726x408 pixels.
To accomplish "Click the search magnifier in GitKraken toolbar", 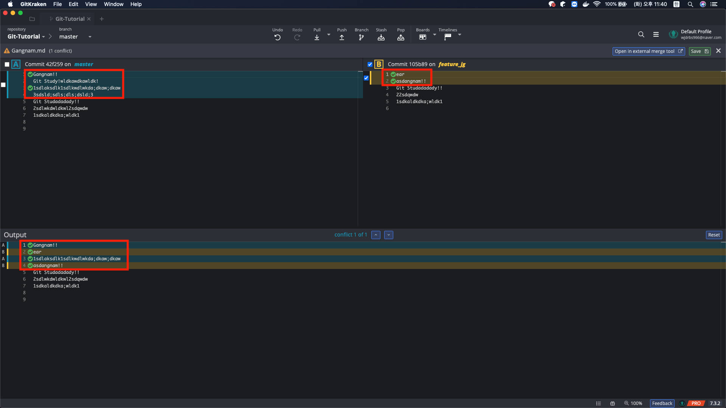I will (641, 34).
